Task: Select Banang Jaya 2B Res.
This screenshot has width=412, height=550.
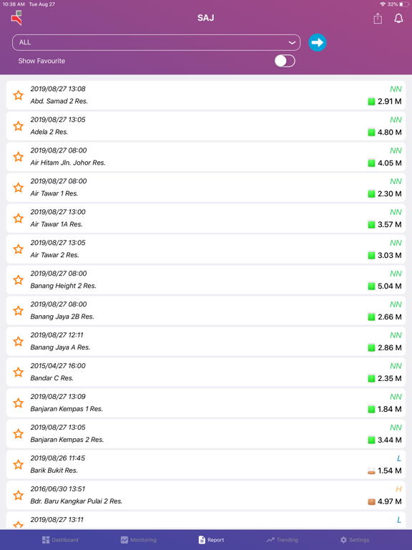Action: pyautogui.click(x=206, y=310)
